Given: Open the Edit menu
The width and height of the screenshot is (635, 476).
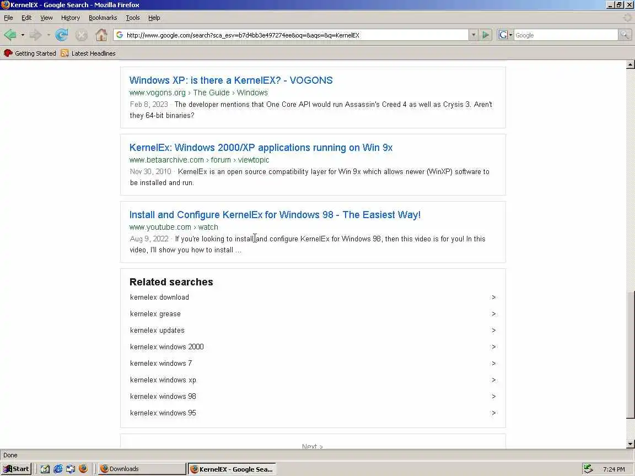Looking at the screenshot, I should point(26,18).
